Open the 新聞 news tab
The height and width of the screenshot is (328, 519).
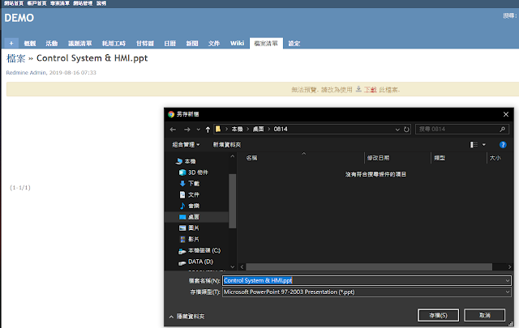[192, 43]
